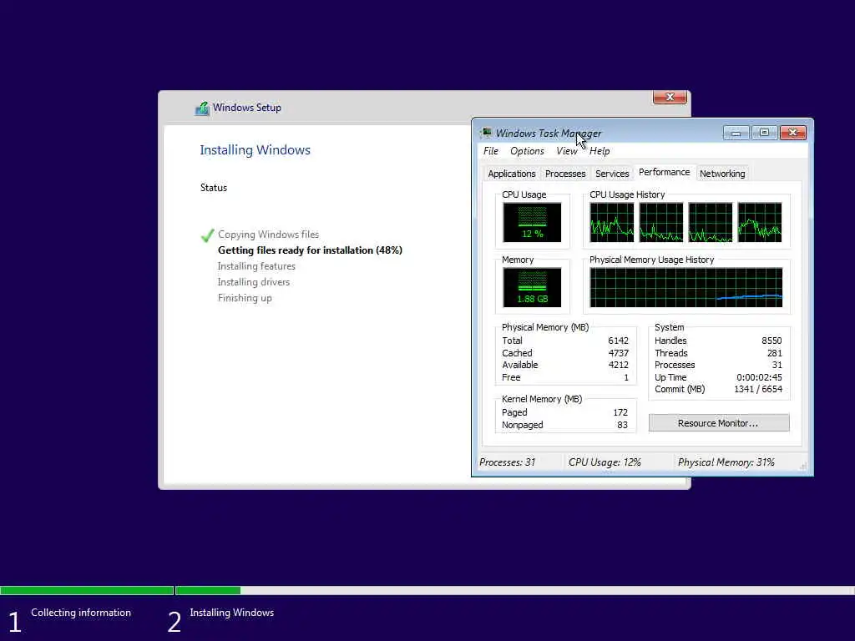Click 'Processes: 31' in the status bar

pyautogui.click(x=507, y=462)
